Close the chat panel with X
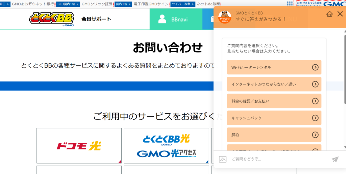This screenshot has height=174, width=346. click(x=340, y=14)
